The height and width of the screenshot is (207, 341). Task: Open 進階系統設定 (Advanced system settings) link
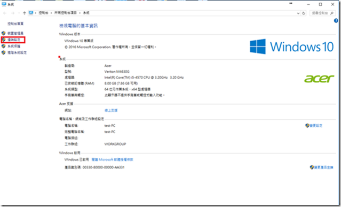(17, 52)
